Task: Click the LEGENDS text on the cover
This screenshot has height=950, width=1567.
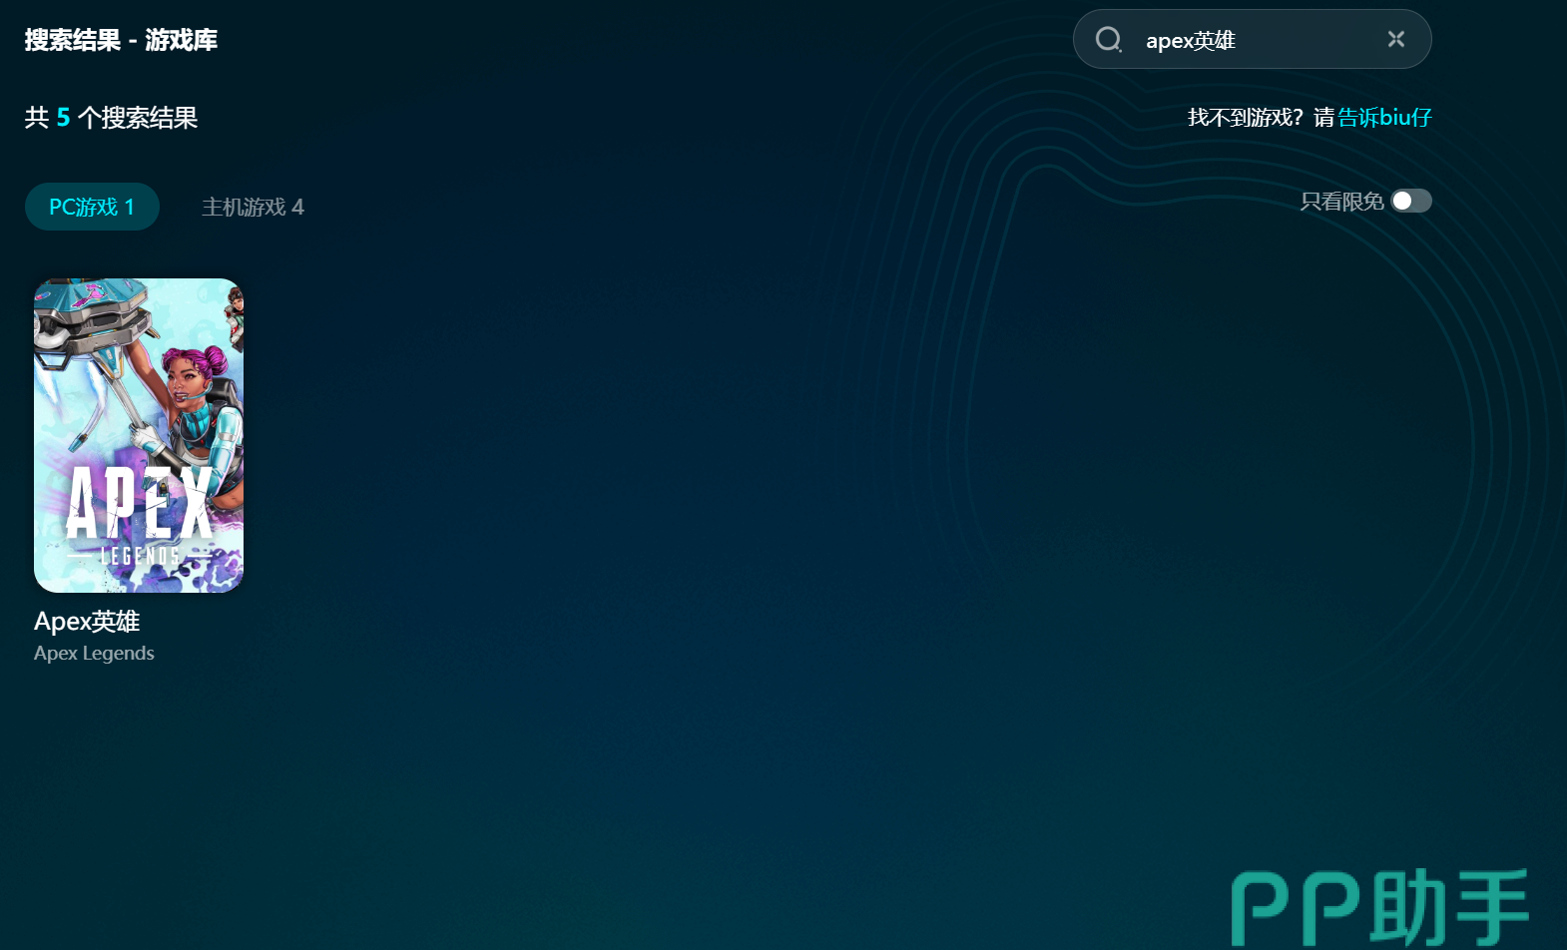Action: click(x=140, y=556)
